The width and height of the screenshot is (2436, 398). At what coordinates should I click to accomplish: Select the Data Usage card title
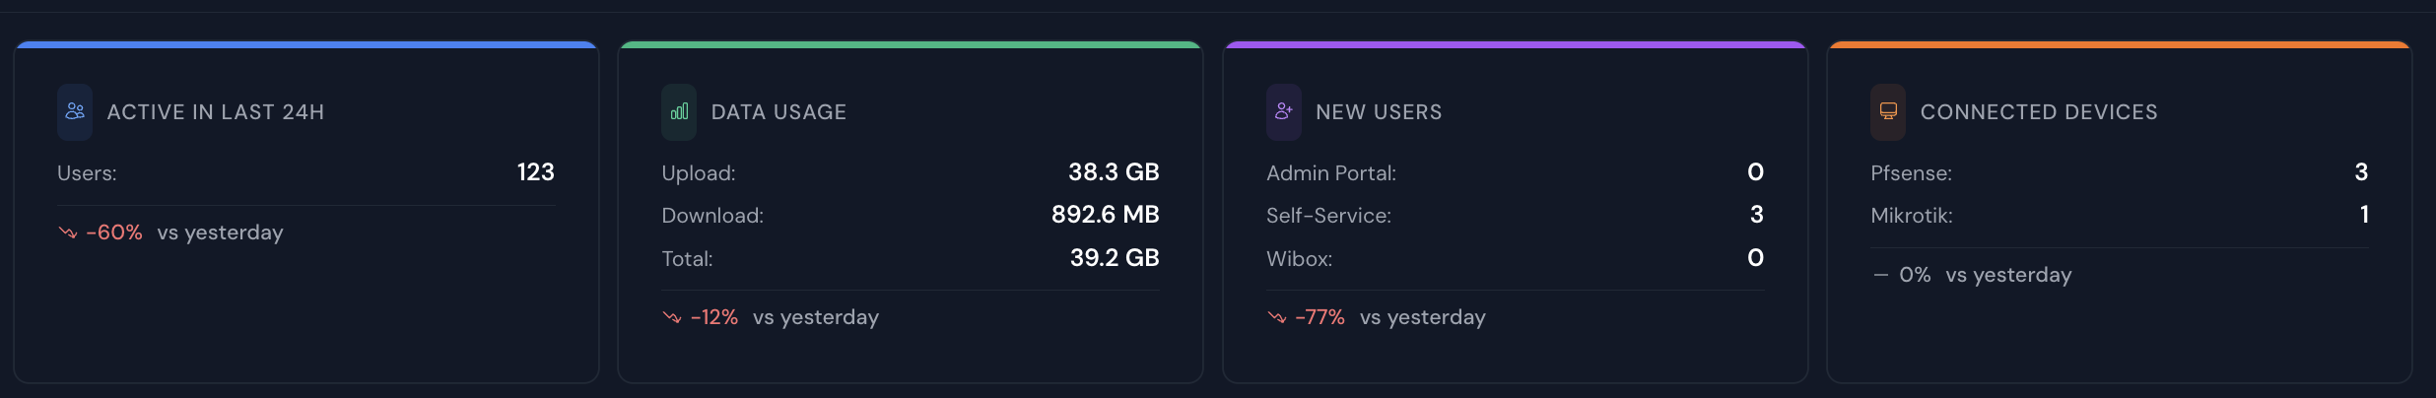(778, 112)
